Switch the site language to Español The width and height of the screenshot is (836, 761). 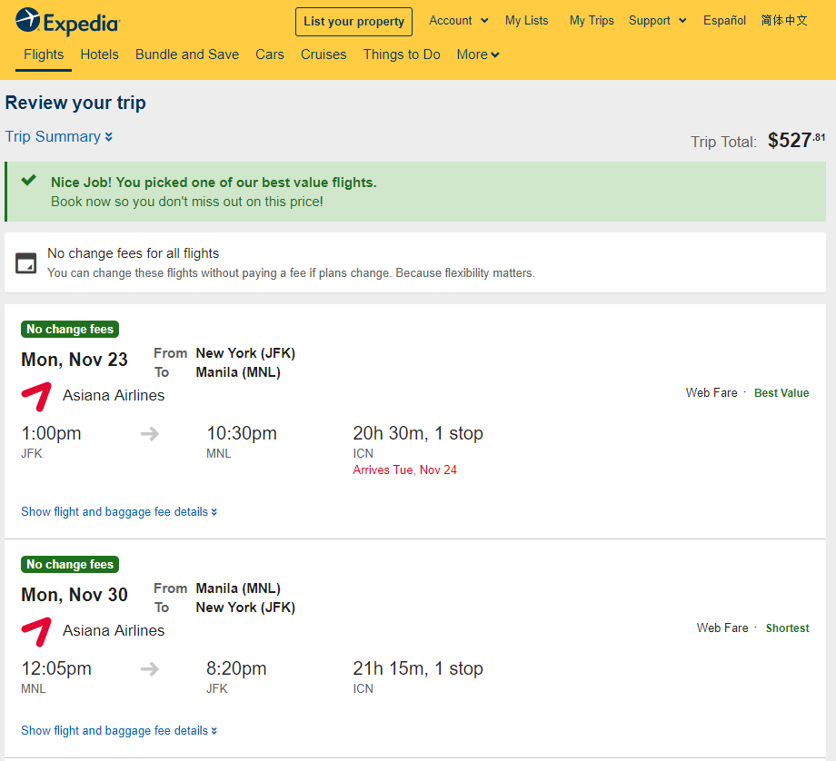[724, 21]
